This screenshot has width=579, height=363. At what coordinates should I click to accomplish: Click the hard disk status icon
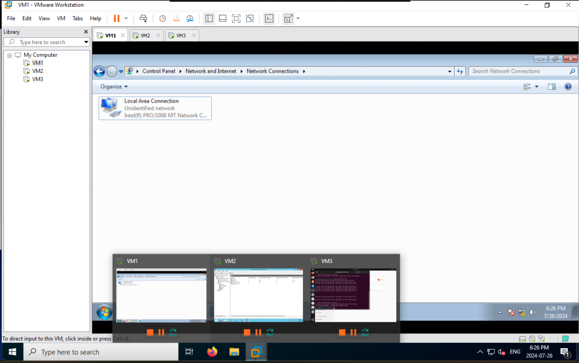click(x=522, y=338)
